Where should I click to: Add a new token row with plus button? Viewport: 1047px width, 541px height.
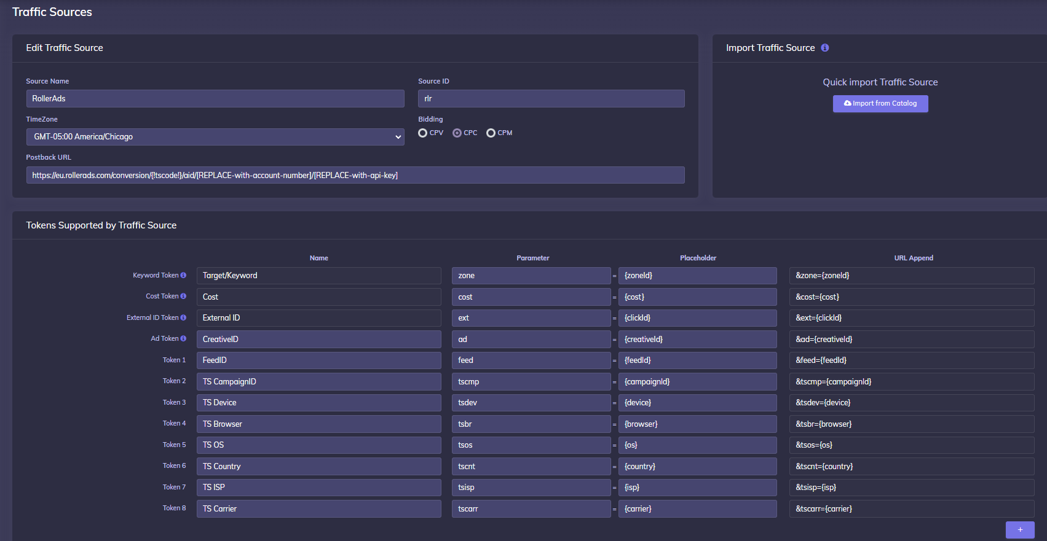point(1020,530)
